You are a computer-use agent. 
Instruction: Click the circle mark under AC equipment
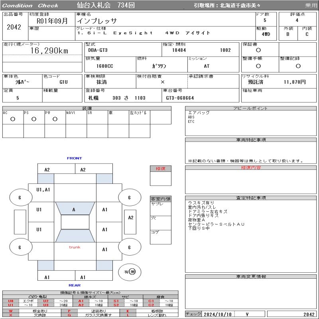[x=13, y=119]
